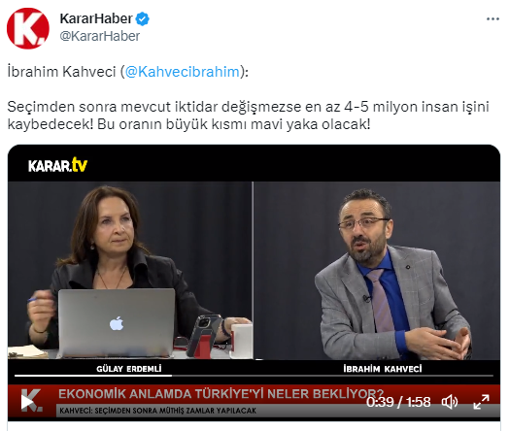Select the İBRAHİM KAHVECİ name caption
The width and height of the screenshot is (509, 431).
pyautogui.click(x=383, y=369)
